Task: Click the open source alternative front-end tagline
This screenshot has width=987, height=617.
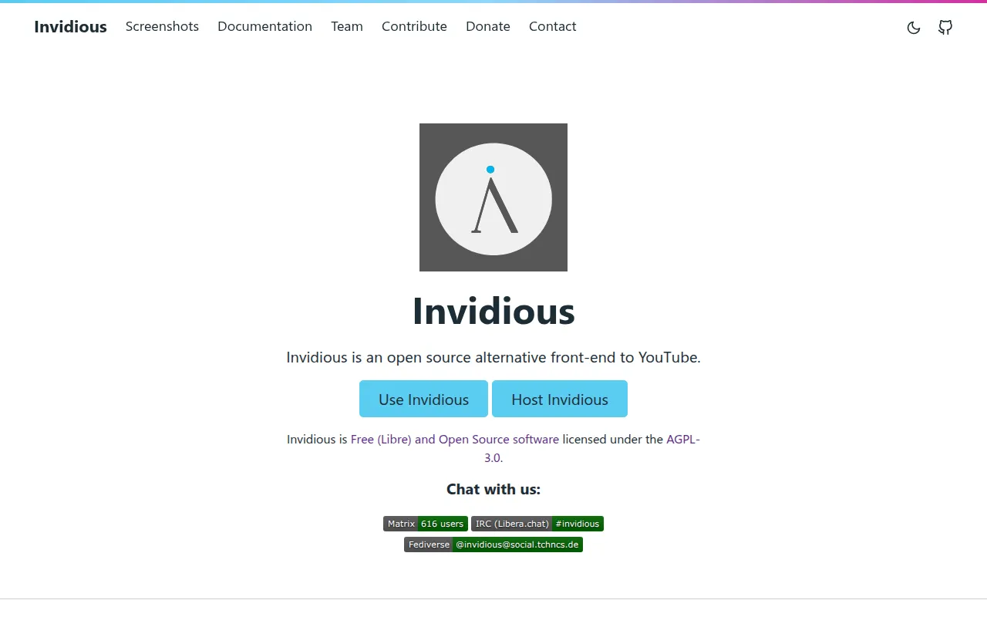Action: pos(493,357)
